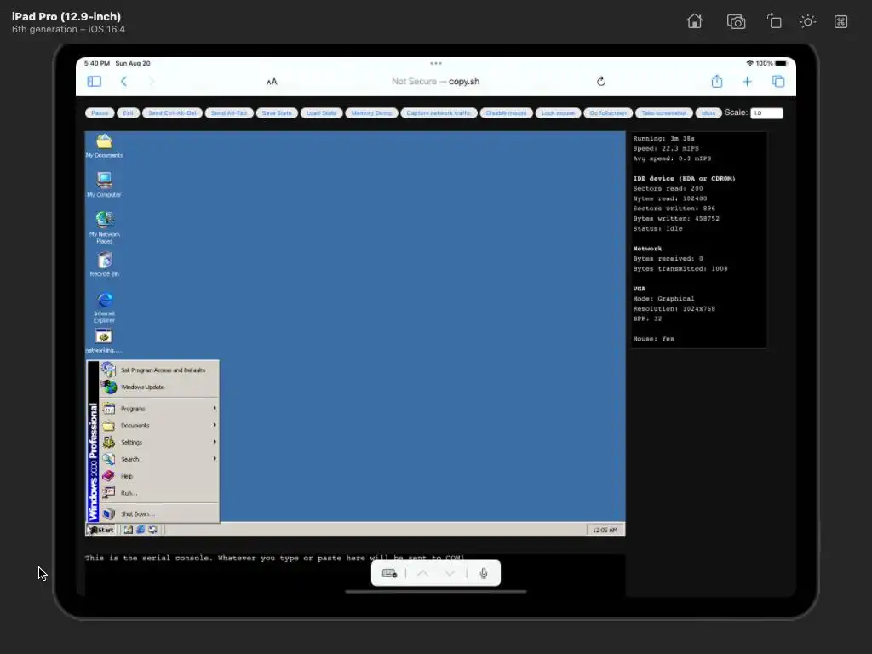Select the Internet Explorer desktop icon

click(104, 307)
